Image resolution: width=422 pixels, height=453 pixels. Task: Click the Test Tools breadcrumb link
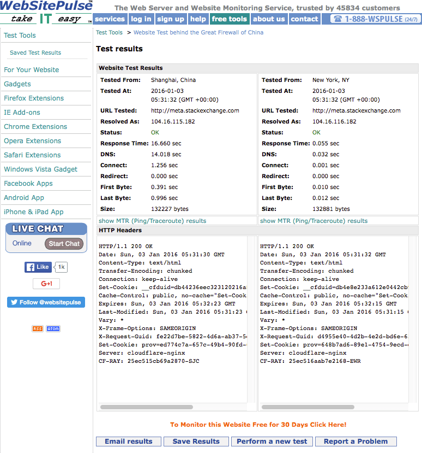click(x=109, y=32)
